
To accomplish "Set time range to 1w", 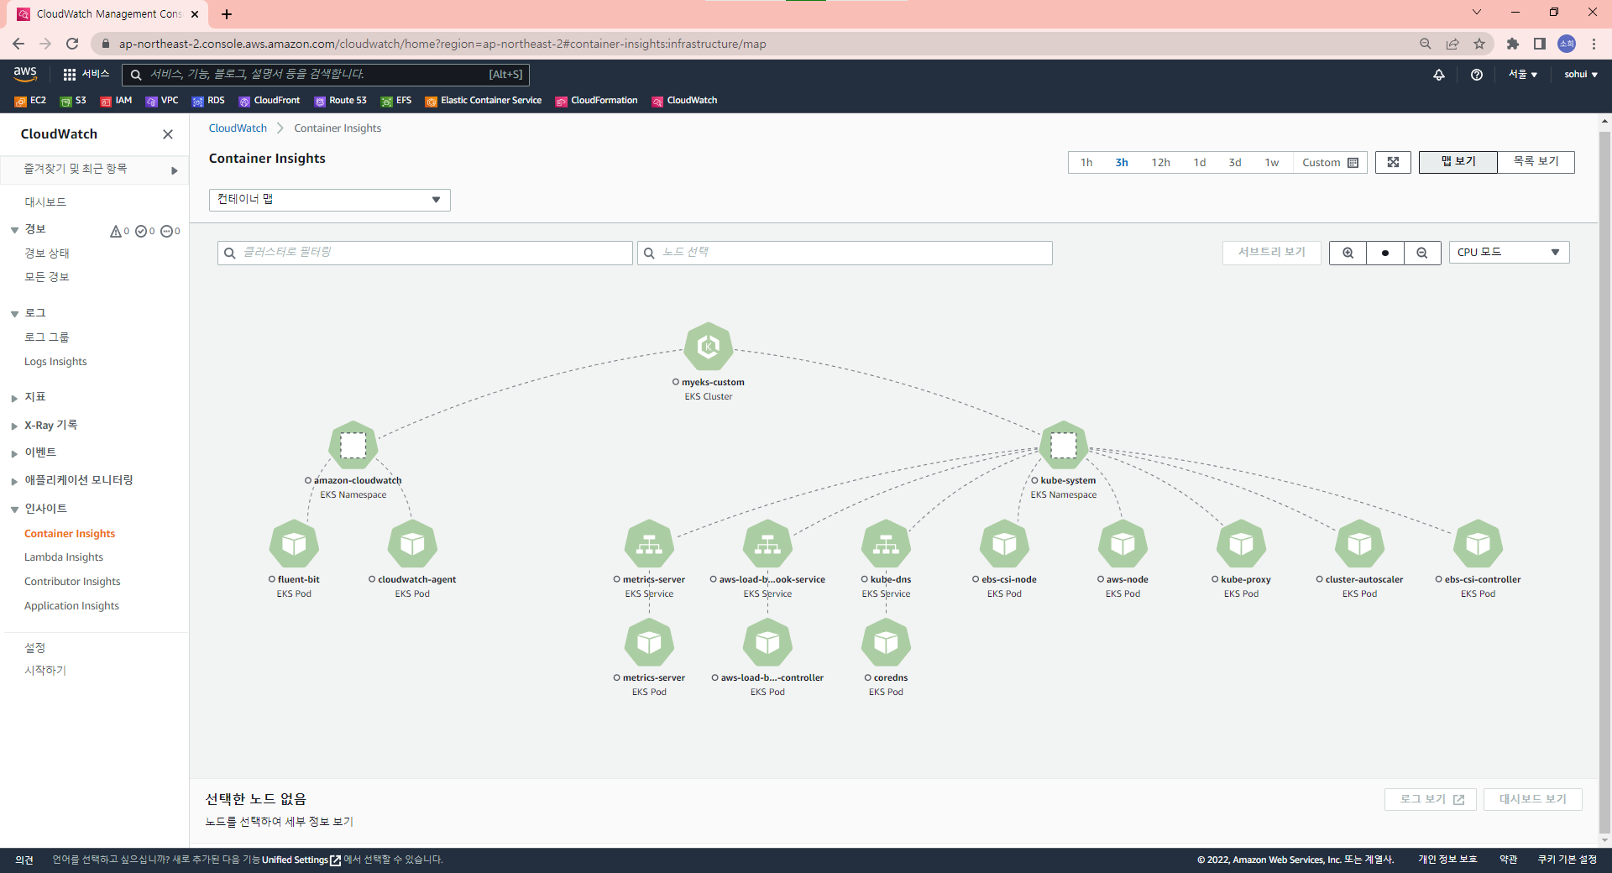I will (x=1272, y=163).
